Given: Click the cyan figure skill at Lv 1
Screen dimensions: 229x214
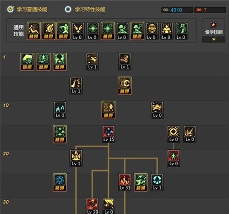Looking at the screenshot, I should click(157, 182).
